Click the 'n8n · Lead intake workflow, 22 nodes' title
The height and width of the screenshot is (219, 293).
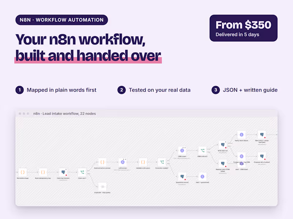[x=64, y=114]
